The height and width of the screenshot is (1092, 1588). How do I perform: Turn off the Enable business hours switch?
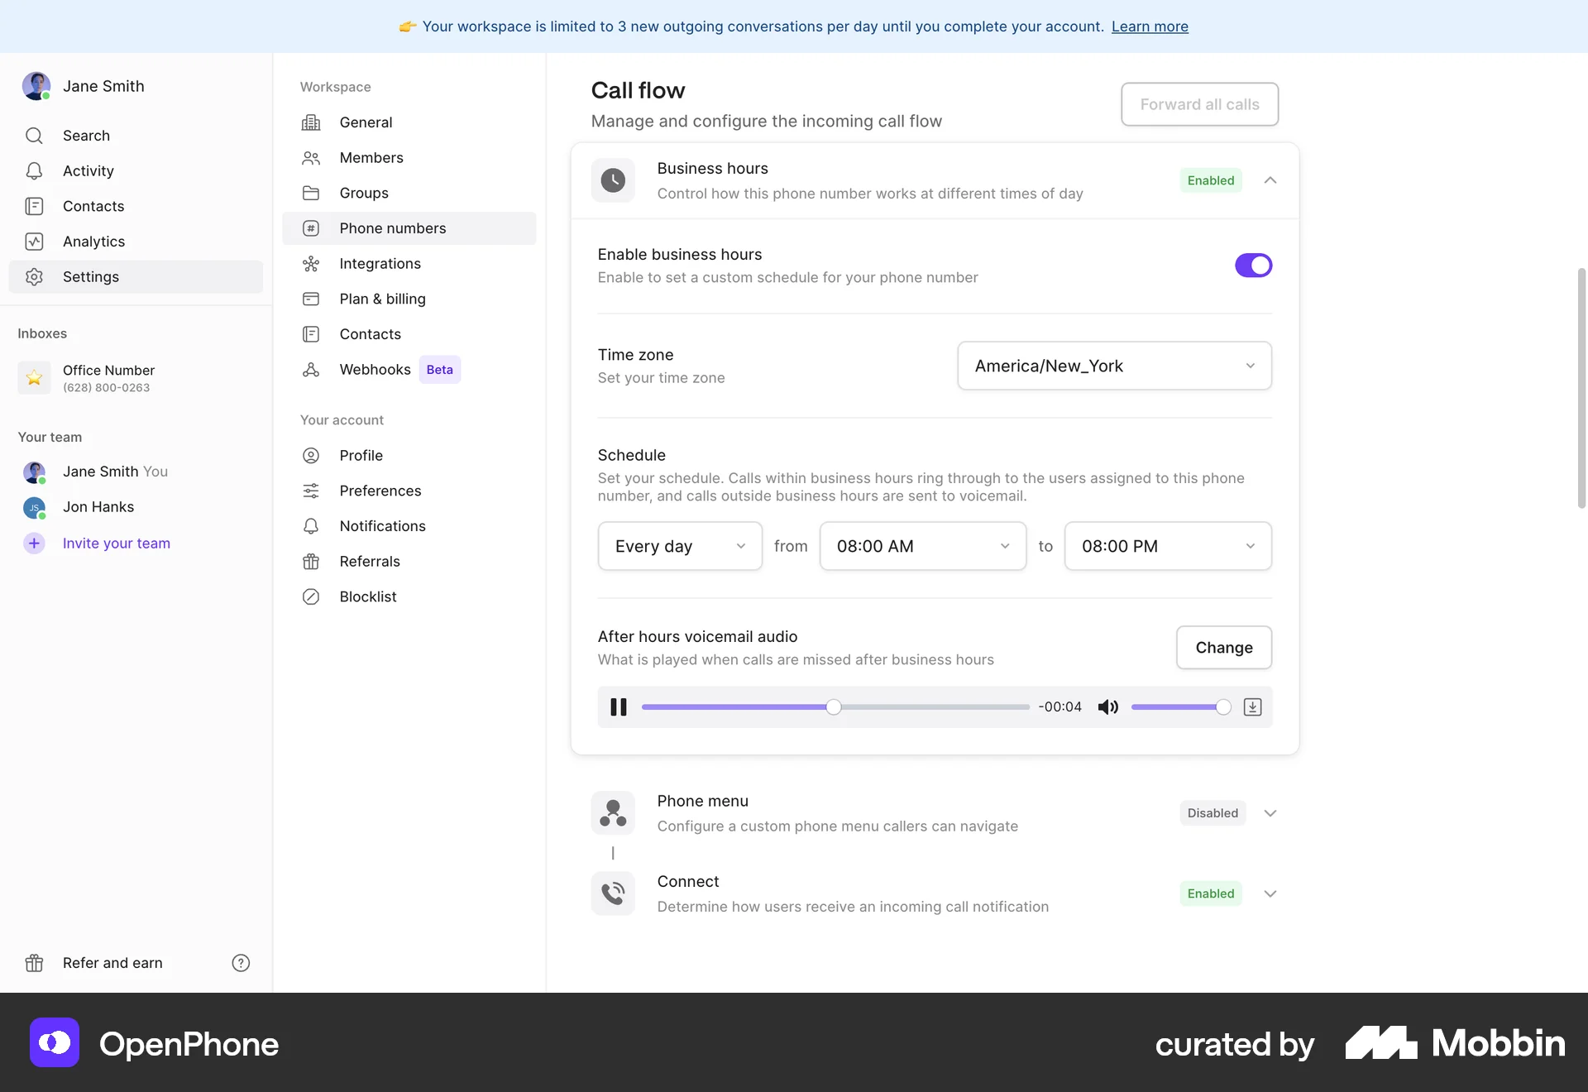[1253, 266]
